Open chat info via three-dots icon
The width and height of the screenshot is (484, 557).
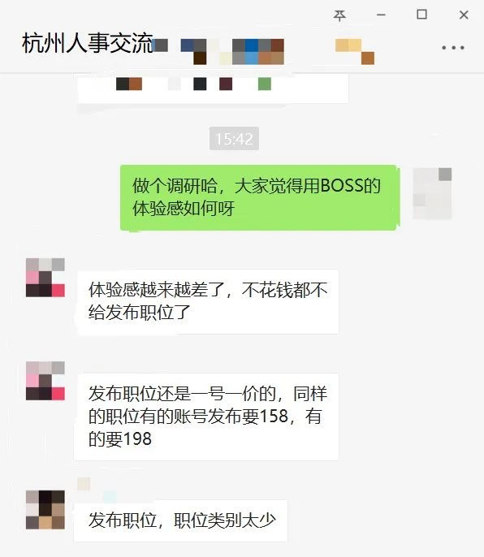tap(453, 48)
